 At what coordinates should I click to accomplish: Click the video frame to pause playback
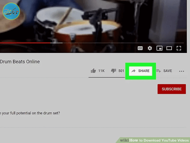click(93, 22)
